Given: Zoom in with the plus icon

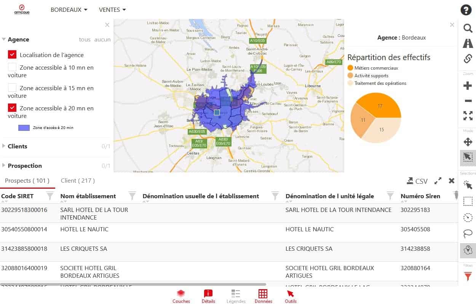Looking at the screenshot, I should (468, 86).
